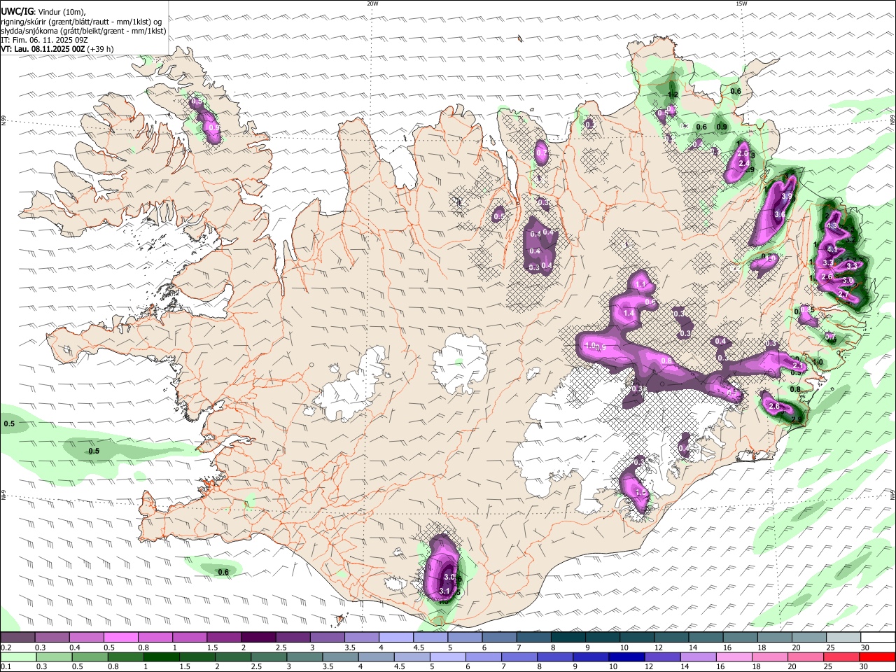Click the '3.9' precipitation value on the map
896x672 pixels.
(787, 197)
